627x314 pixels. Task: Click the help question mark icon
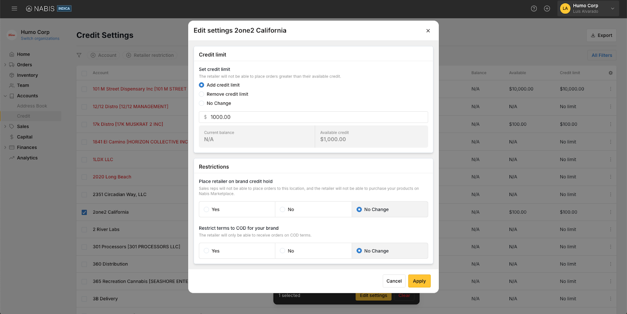pos(534,9)
